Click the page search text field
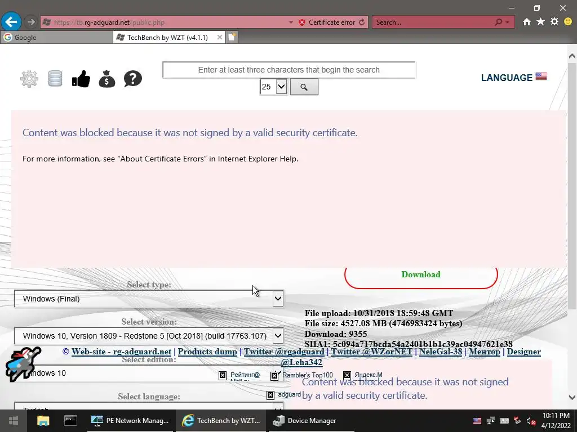The image size is (577, 432). tap(289, 70)
